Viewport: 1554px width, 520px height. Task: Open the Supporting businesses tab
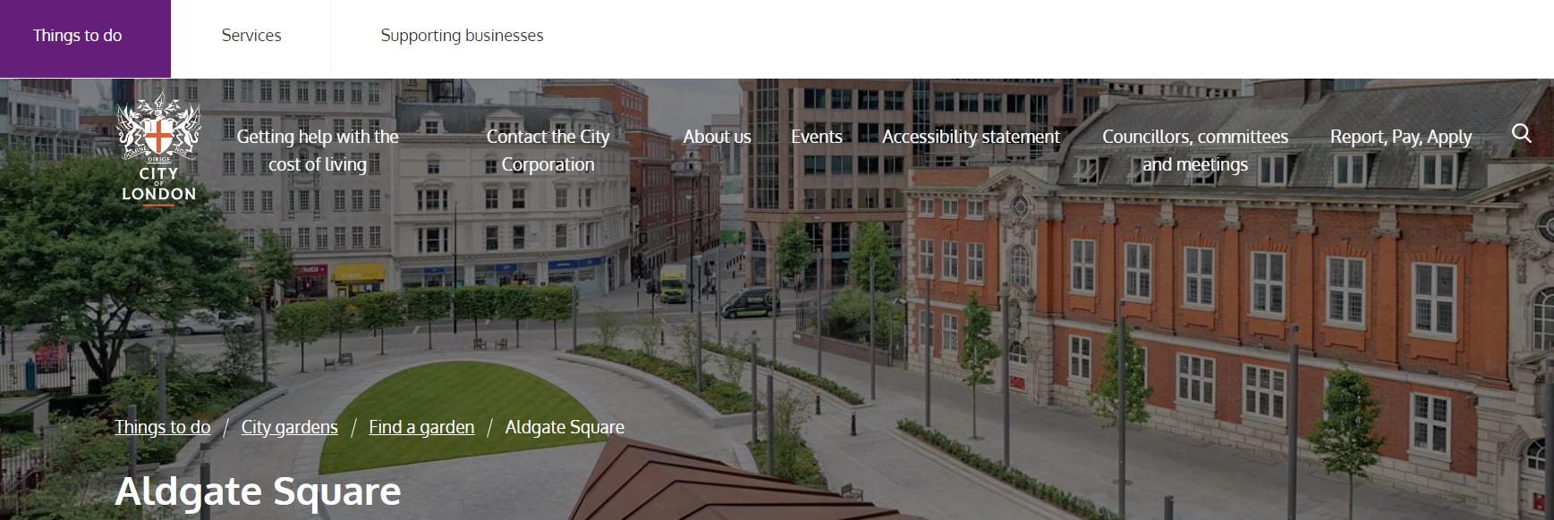pyautogui.click(x=462, y=36)
